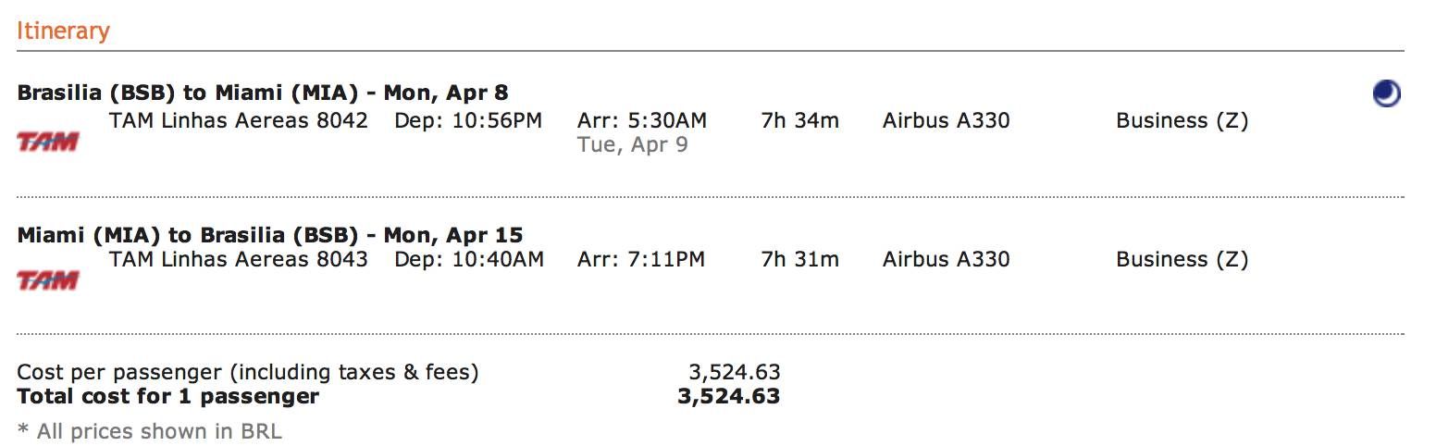The width and height of the screenshot is (1436, 446).
Task: Click departure time 10:56PM
Action: (x=469, y=120)
